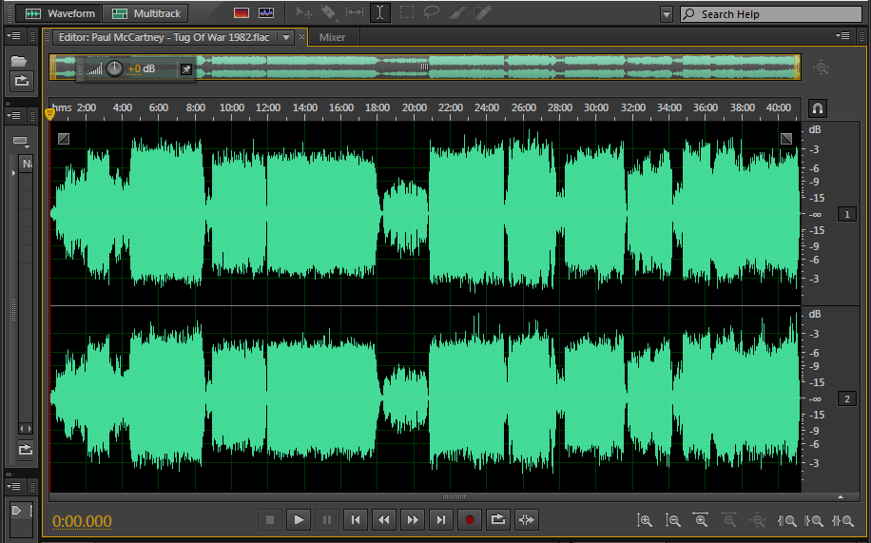The width and height of the screenshot is (871, 543).
Task: Switch to the Multitrack view
Action: click(145, 13)
